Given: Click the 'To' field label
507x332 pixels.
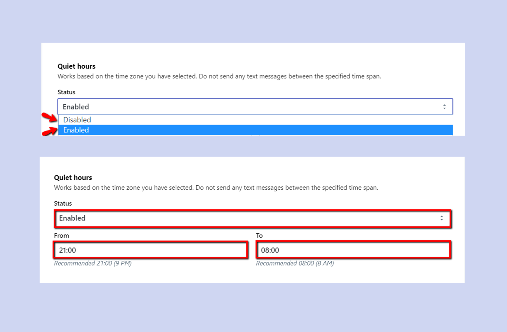Looking at the screenshot, I should (259, 236).
